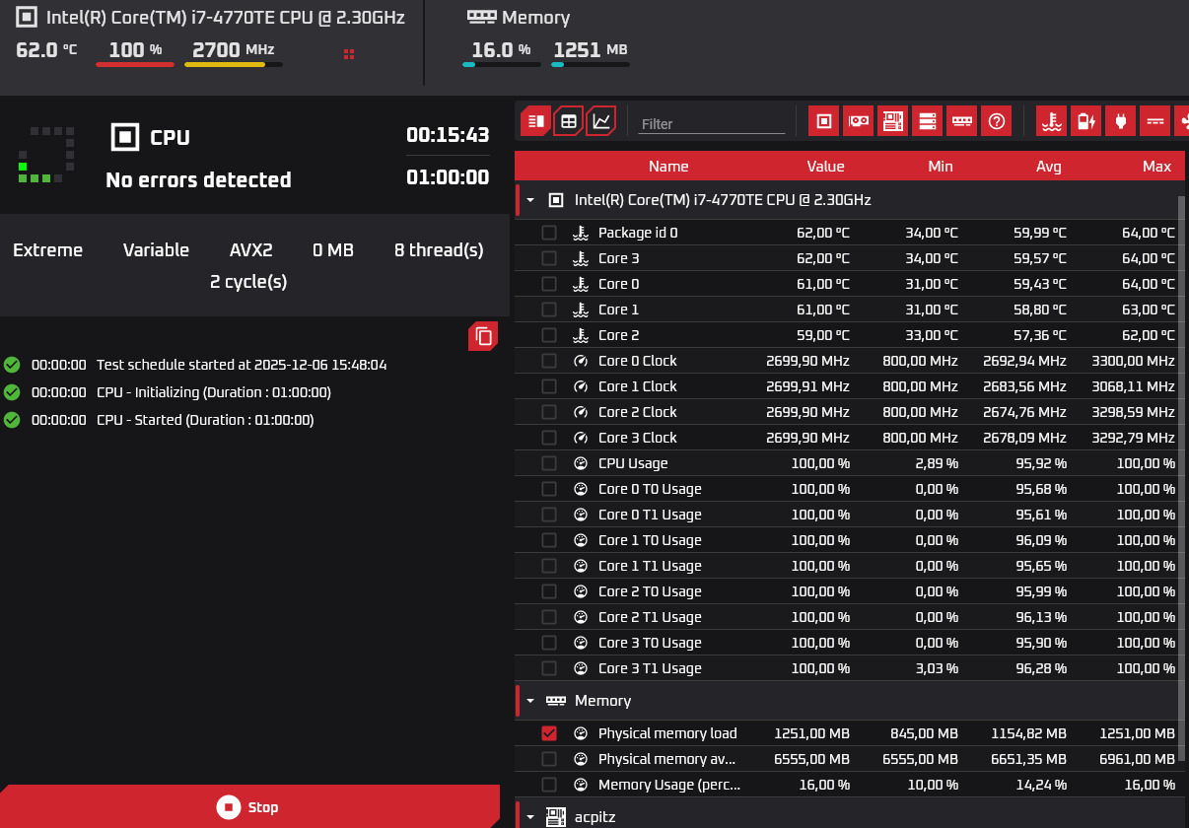Image resolution: width=1189 pixels, height=828 pixels.
Task: Click the Memory module icon in the top header
Action: point(481,17)
